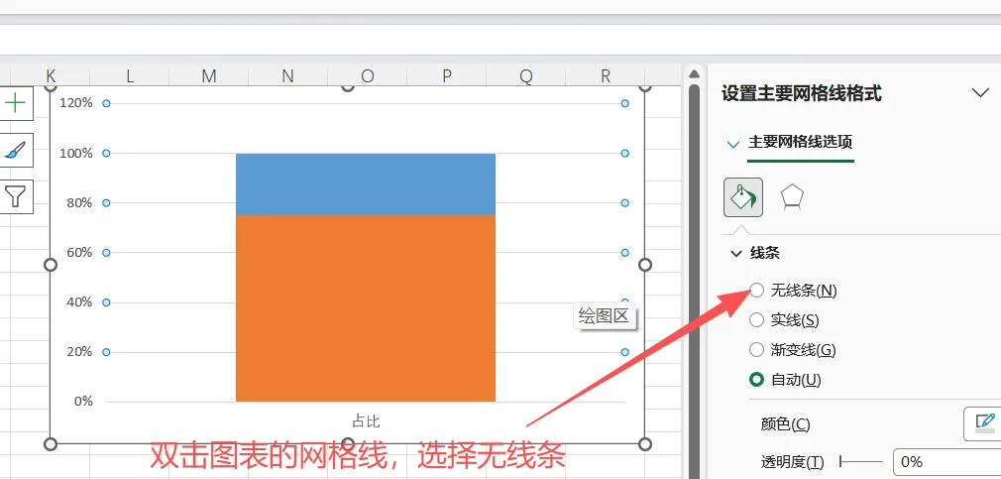Click the chart's right middle resize handle
The image size is (1001, 479).
645,265
